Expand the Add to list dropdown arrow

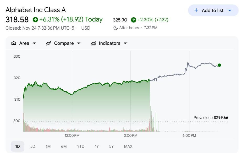[230, 10]
